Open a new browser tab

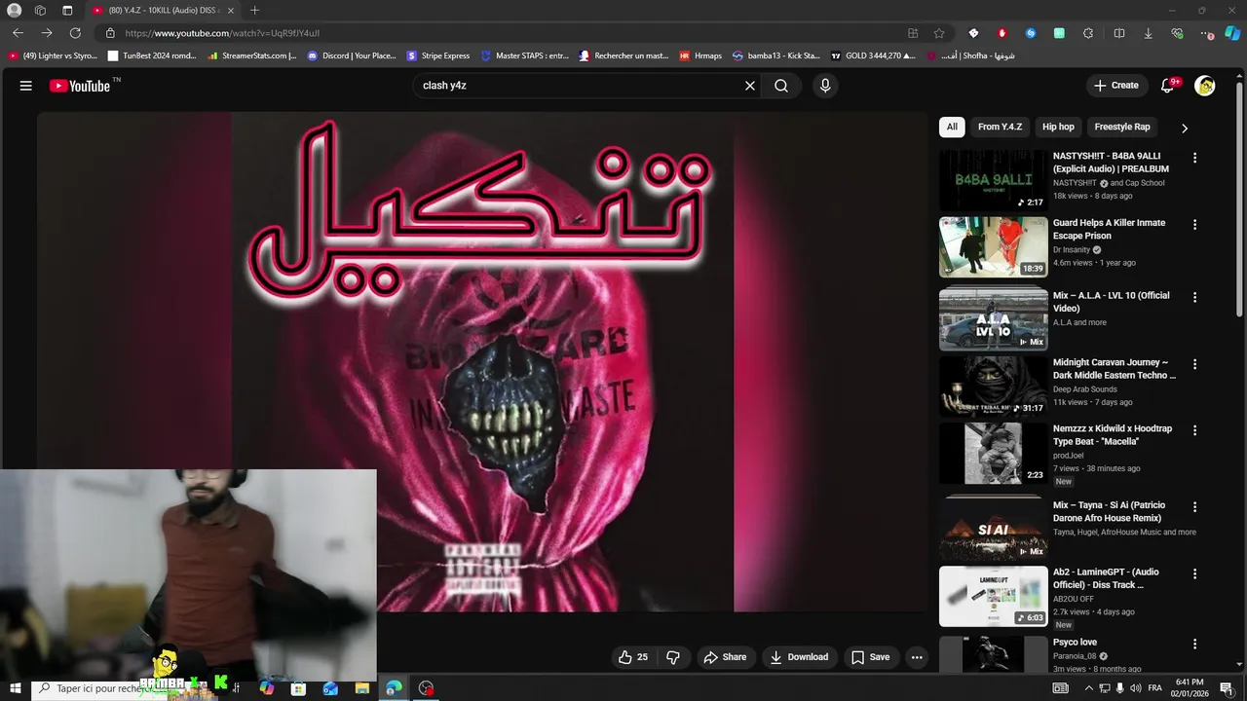click(x=254, y=11)
